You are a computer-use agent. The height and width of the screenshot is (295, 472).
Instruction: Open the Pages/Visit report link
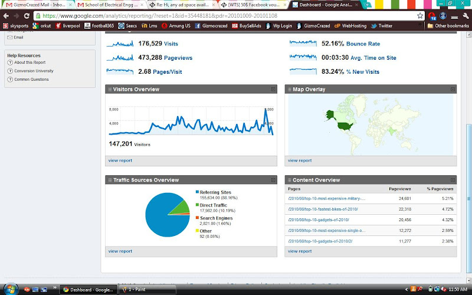(x=168, y=72)
